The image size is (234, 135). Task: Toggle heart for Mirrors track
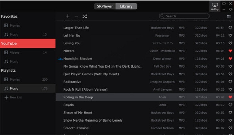pyautogui.click(x=230, y=51)
